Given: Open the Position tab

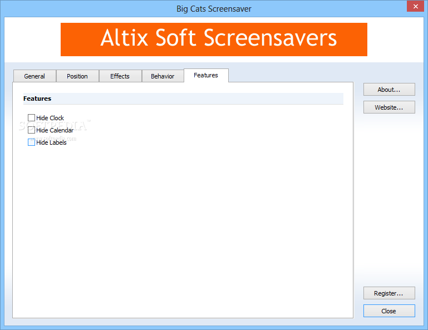Looking at the screenshot, I should point(77,76).
